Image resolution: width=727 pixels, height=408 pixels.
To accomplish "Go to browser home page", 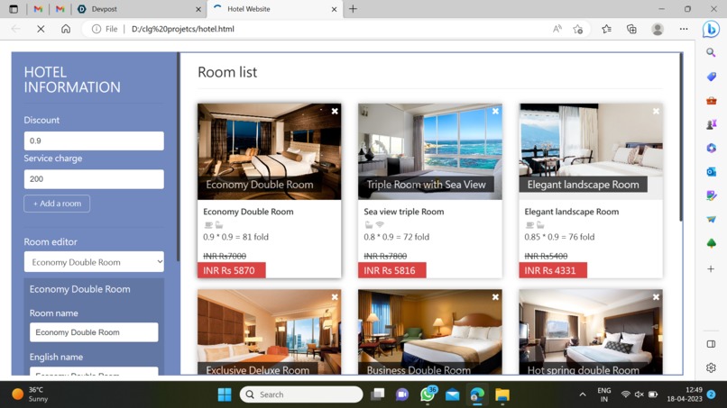I will point(66,29).
